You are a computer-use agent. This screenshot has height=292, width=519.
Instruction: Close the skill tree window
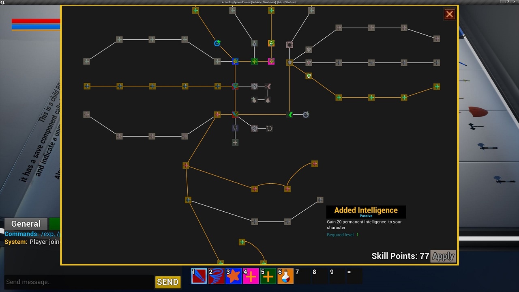(449, 15)
